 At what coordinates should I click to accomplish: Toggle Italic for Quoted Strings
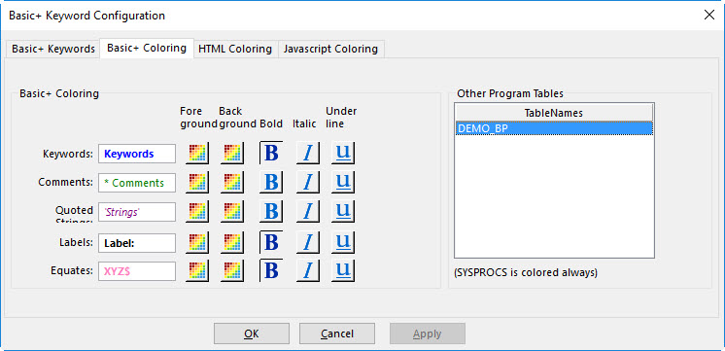coord(307,211)
